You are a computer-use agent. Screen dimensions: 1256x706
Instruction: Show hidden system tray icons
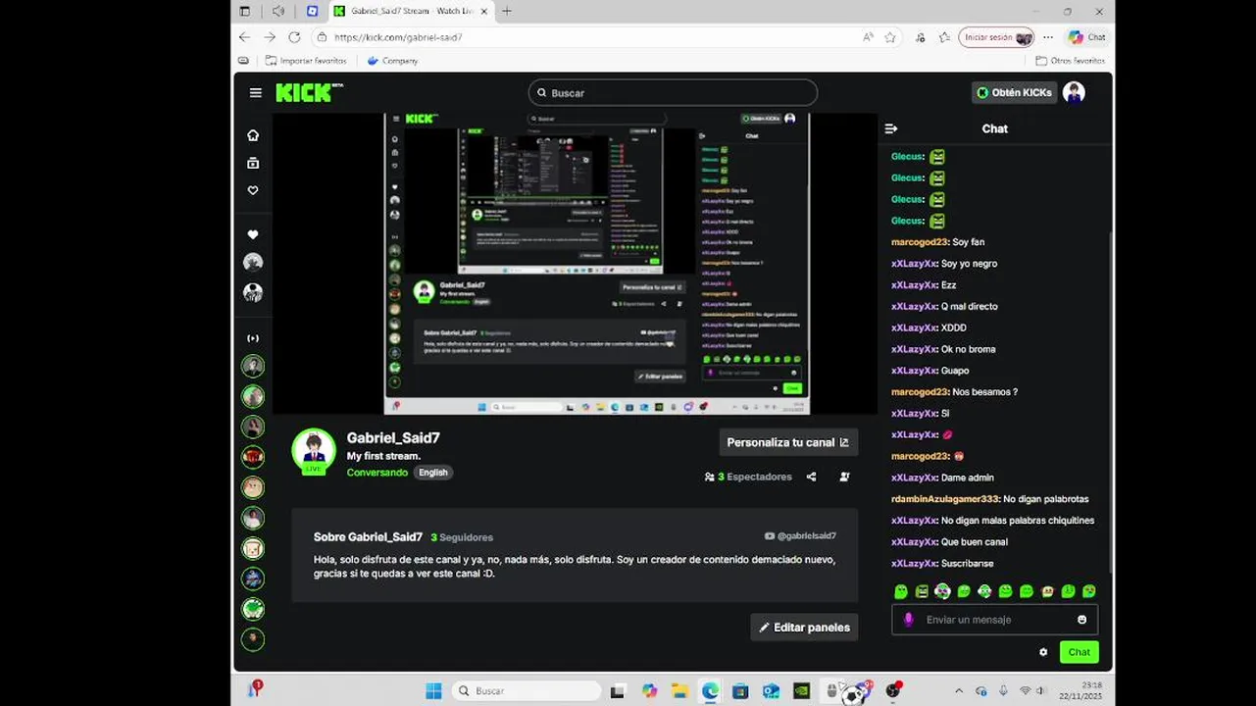coord(959,690)
